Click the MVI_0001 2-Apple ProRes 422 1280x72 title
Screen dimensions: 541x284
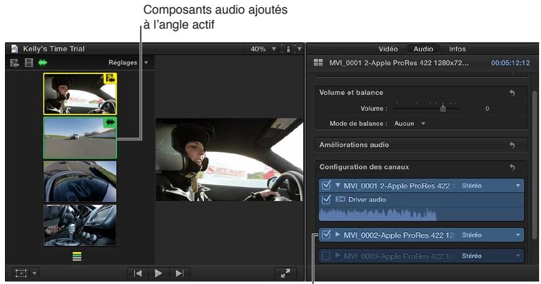(399, 63)
